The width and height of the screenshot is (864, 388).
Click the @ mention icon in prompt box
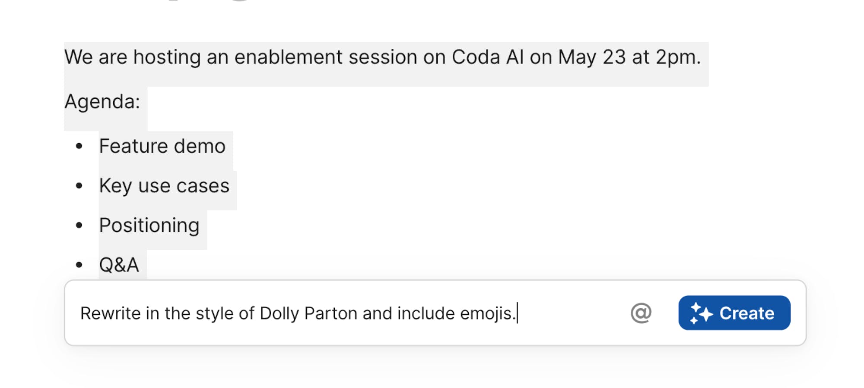[641, 313]
